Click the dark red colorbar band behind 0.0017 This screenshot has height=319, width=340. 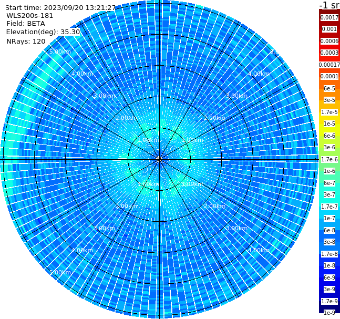[x=329, y=12]
